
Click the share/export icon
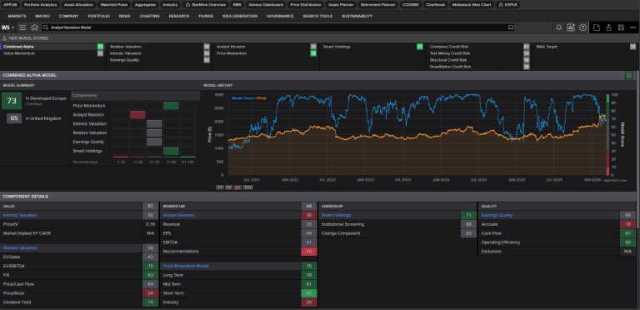pos(608,27)
